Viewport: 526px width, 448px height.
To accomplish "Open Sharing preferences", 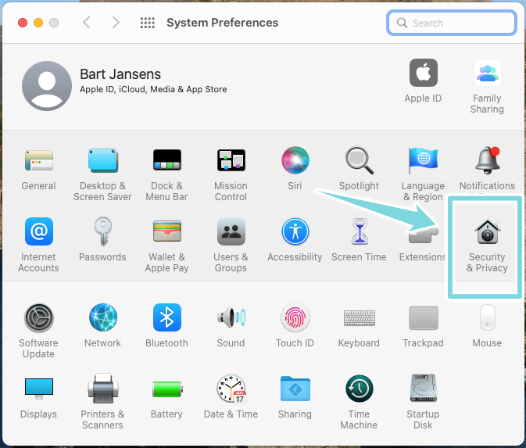I will pyautogui.click(x=295, y=389).
